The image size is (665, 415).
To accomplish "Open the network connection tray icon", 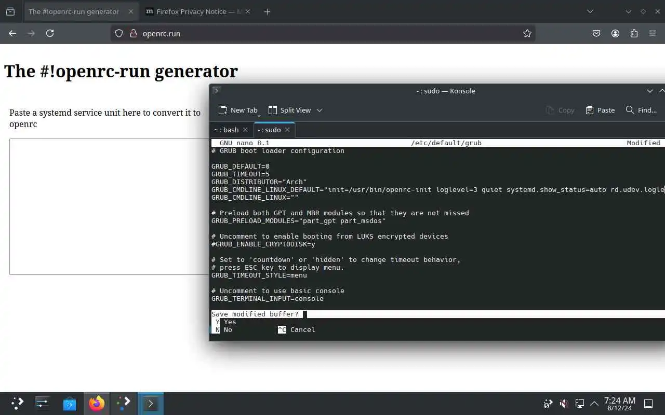I will pos(579,403).
